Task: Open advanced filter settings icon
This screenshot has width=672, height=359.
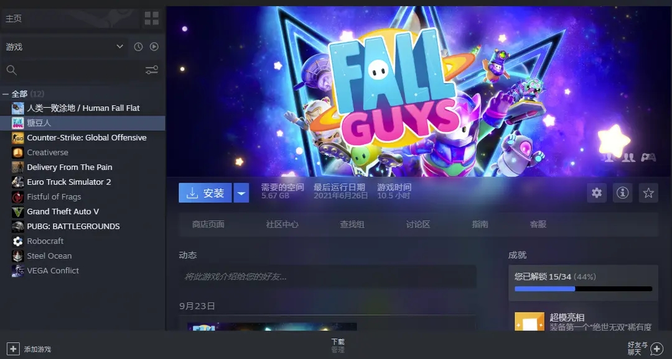Action: pos(152,70)
